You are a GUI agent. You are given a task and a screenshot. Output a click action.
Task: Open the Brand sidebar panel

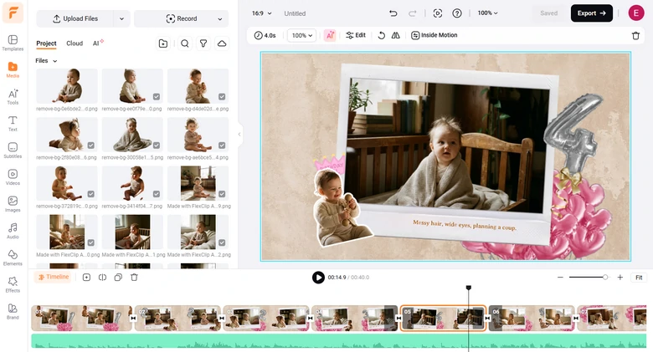[x=13, y=311]
